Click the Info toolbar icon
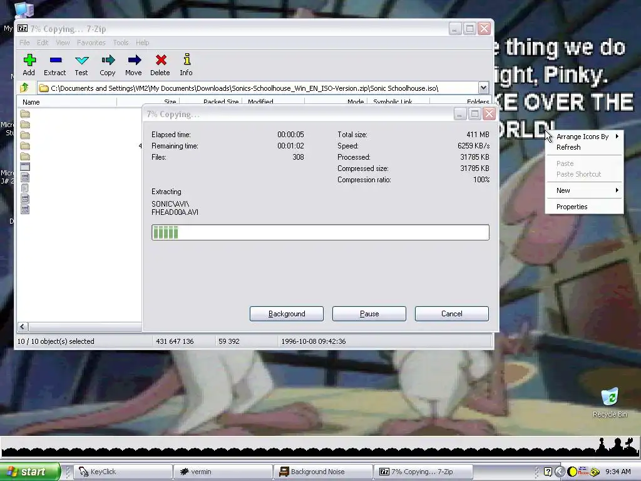The width and height of the screenshot is (641, 481). (187, 59)
